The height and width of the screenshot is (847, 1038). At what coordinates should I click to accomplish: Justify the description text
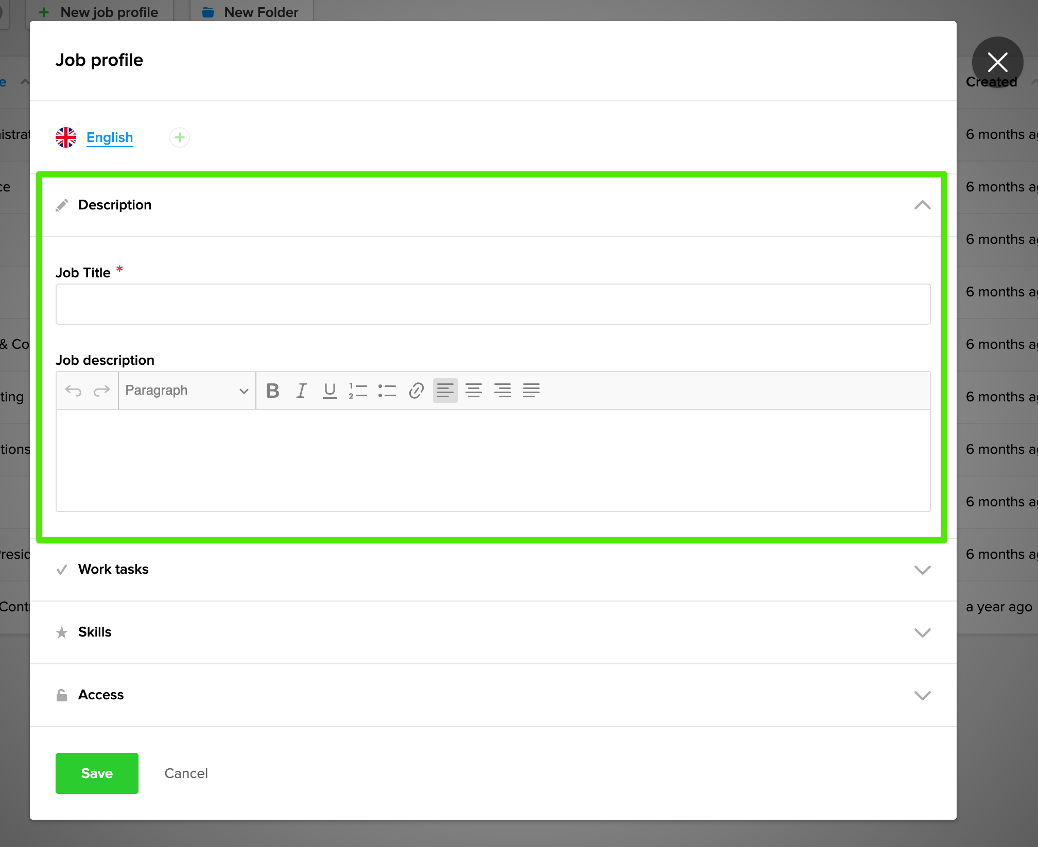pyautogui.click(x=531, y=391)
